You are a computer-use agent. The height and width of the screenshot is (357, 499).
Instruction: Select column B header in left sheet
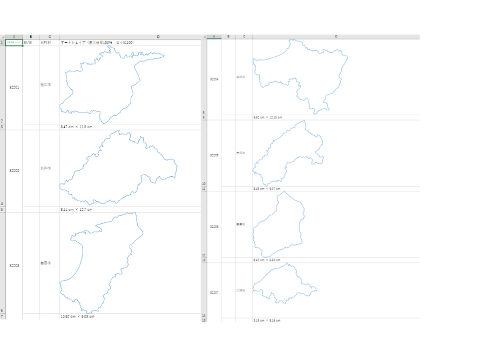click(x=31, y=37)
